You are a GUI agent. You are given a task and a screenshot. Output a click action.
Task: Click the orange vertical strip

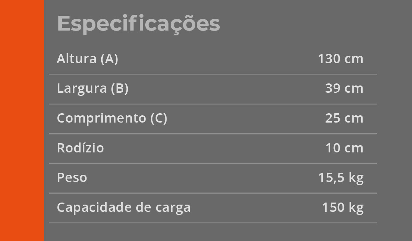click(x=22, y=120)
